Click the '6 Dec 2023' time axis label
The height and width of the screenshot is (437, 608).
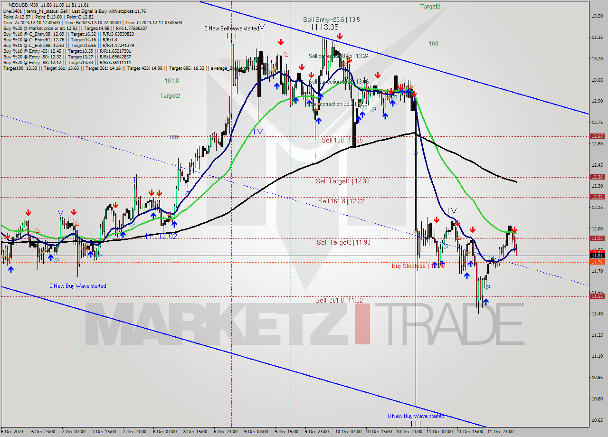[x=13, y=432]
